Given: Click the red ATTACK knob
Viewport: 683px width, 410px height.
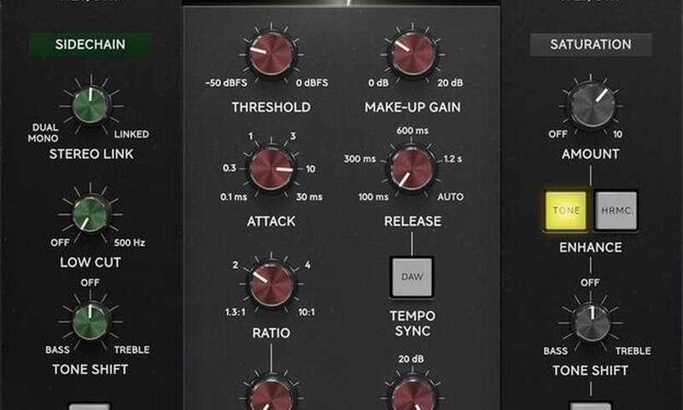Looking at the screenshot, I should pyautogui.click(x=271, y=167).
